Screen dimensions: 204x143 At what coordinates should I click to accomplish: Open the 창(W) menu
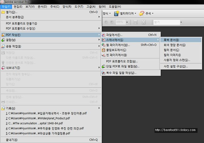pyautogui.click(x=102, y=7)
